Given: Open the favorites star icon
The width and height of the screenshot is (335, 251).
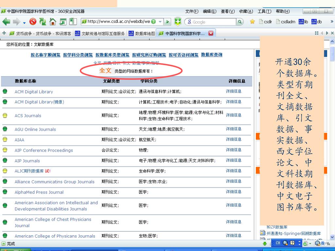Looking at the screenshot, I should pyautogui.click(x=252, y=22).
